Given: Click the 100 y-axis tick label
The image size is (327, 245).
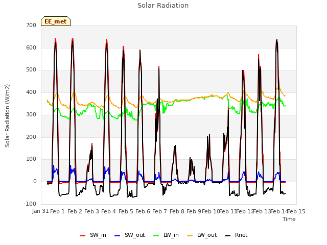Looking at the screenshot, I should (31, 159).
